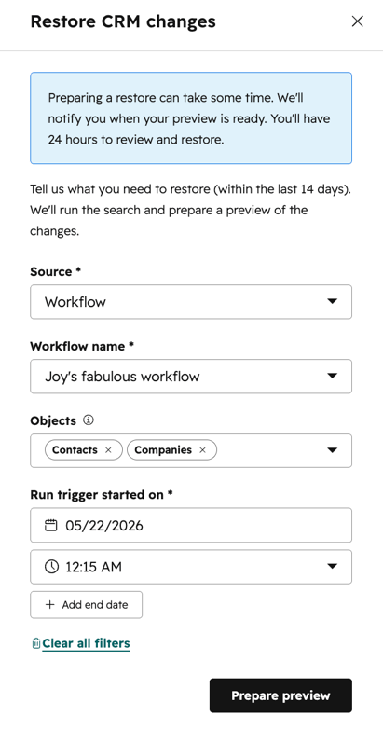The image size is (383, 729).
Task: Expand the Objects multi-select dropdown arrow
Action: pos(332,450)
